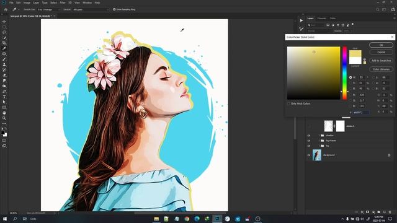Select the Brush tool
Screen dimensions: 397x223
click(4, 59)
